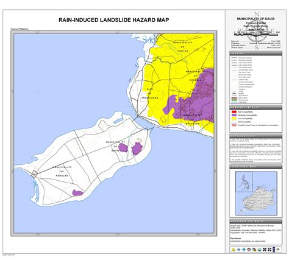The width and height of the screenshot is (289, 266).
Task: Click the 'Municipal boundary' legend entry
Action: coord(242,60)
